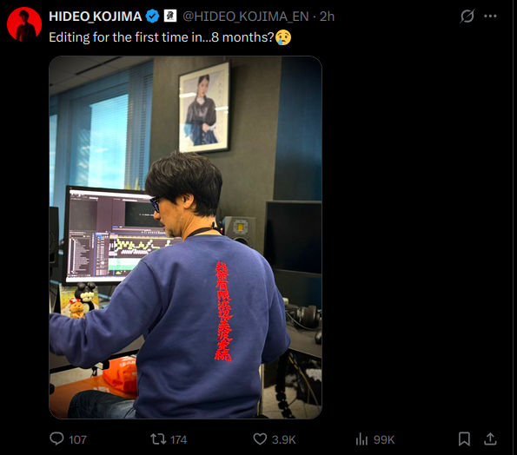
Task: Click the 2h timestamp link
Action: (327, 16)
